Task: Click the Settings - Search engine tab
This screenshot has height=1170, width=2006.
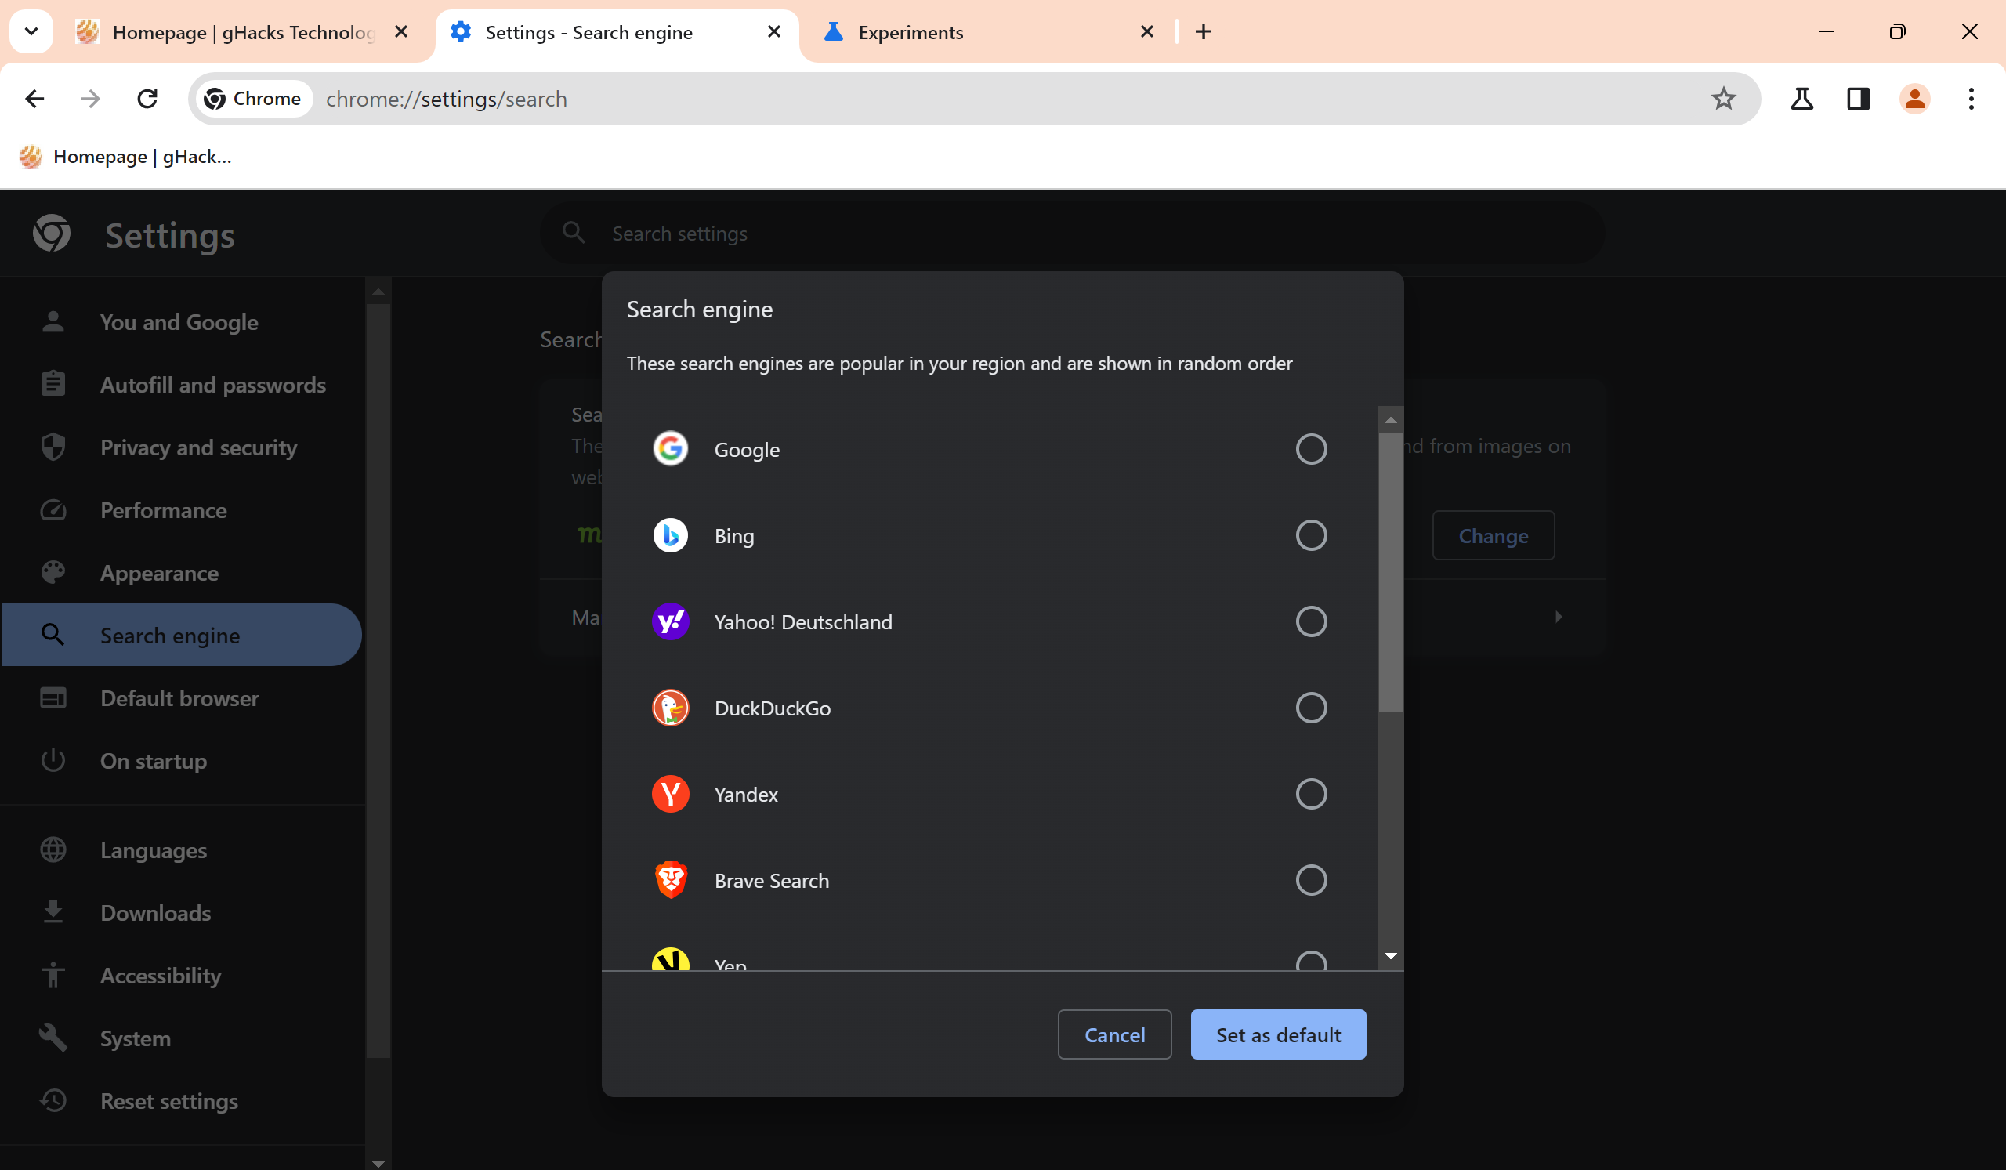Action: pos(617,32)
